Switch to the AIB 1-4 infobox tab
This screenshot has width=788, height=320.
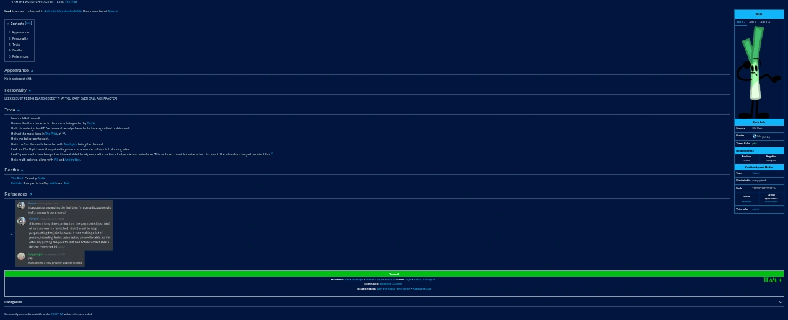coord(765,22)
